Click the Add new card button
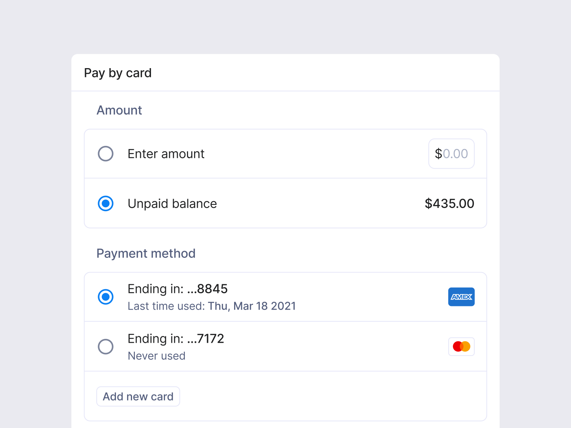Screen dimensions: 571x428 click(x=138, y=396)
